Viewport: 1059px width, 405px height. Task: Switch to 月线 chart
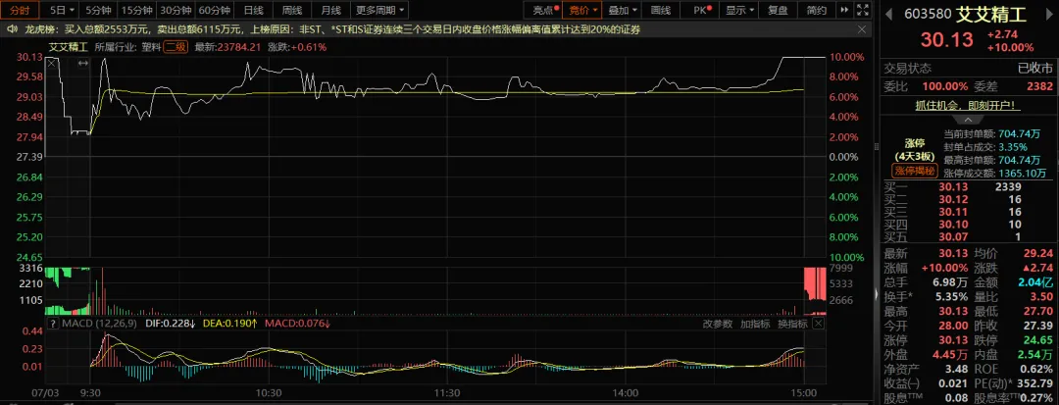pyautogui.click(x=331, y=10)
